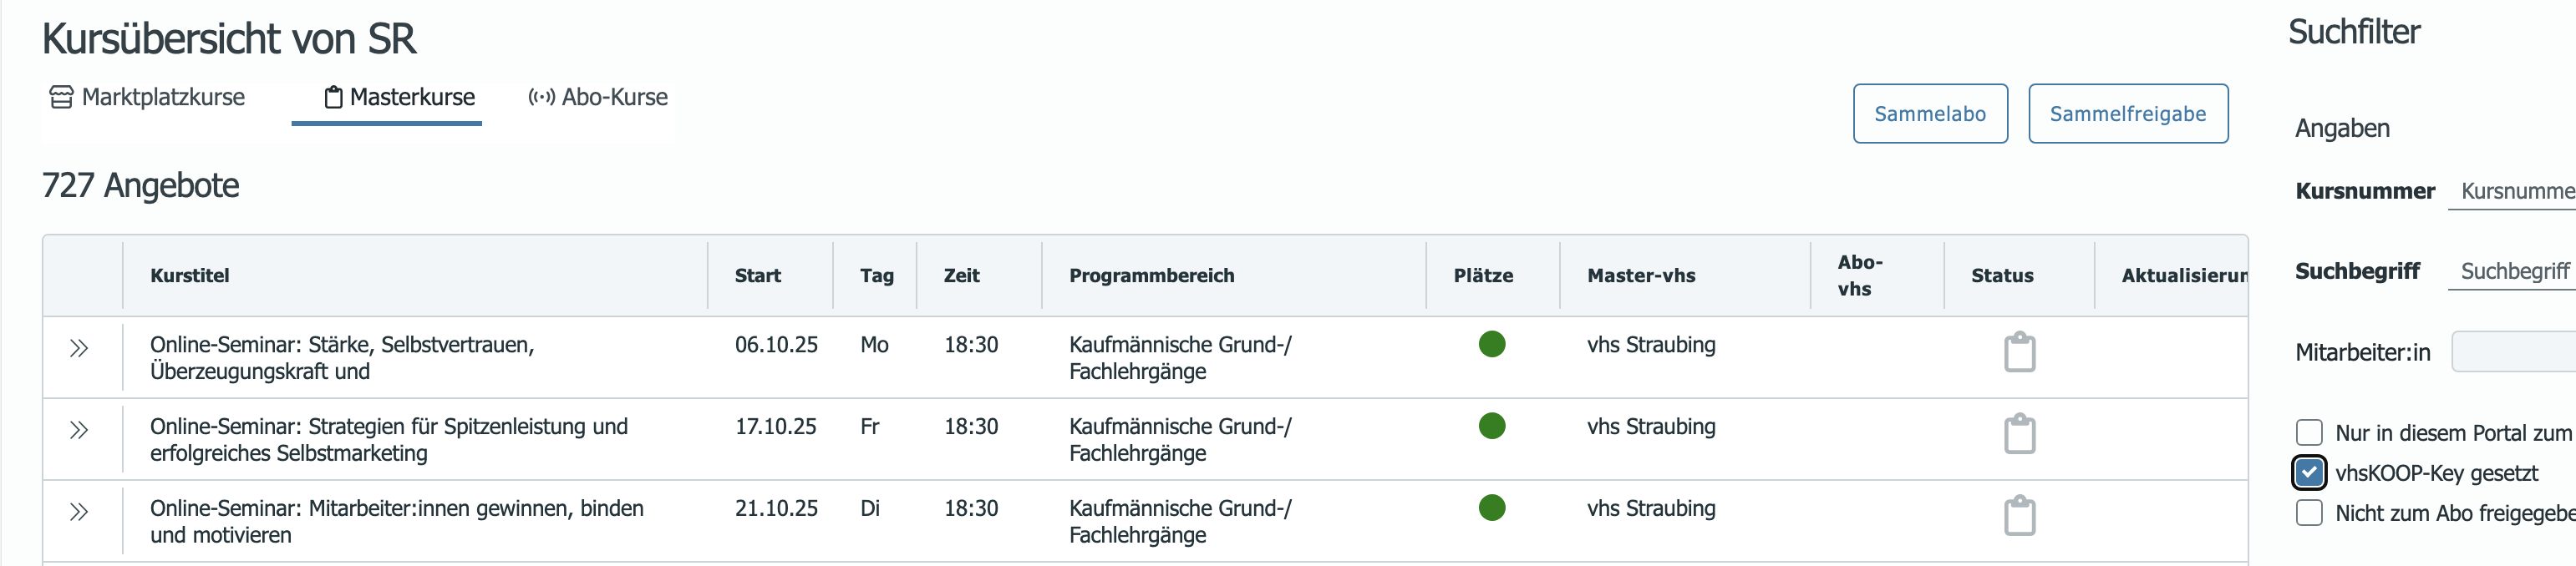Click clipboard status icon for 21.10.25 course
The height and width of the screenshot is (566, 2576).
2019,515
